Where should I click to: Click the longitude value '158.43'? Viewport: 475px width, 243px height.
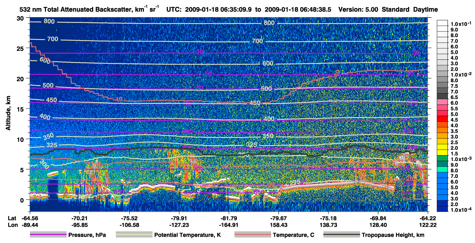pyautogui.click(x=278, y=225)
